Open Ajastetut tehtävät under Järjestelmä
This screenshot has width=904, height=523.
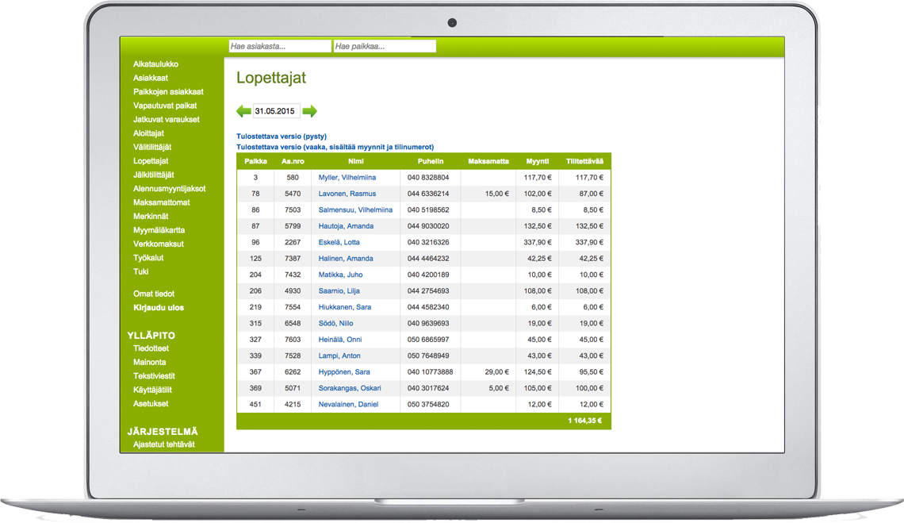coord(164,444)
